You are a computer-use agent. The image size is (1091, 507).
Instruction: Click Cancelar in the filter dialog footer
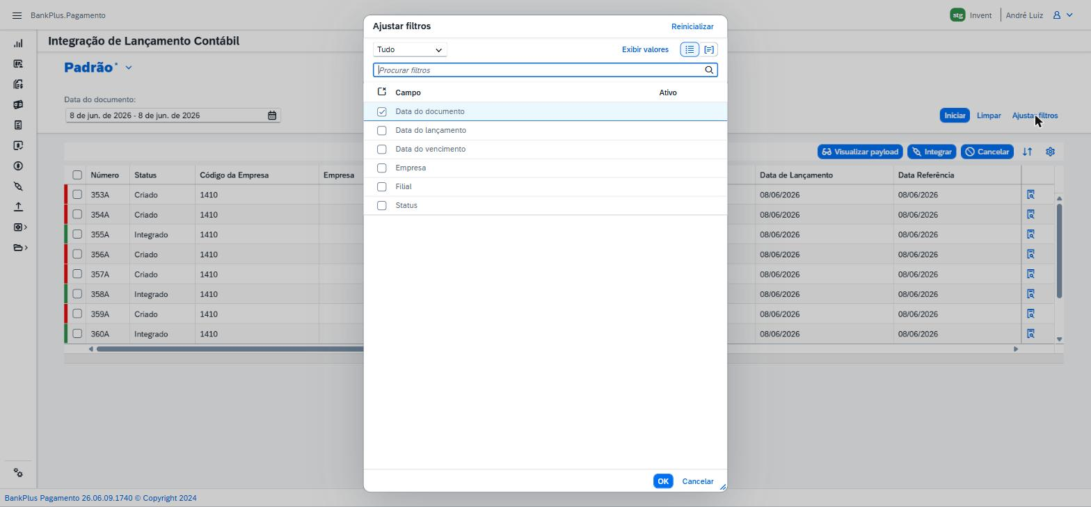coord(698,481)
